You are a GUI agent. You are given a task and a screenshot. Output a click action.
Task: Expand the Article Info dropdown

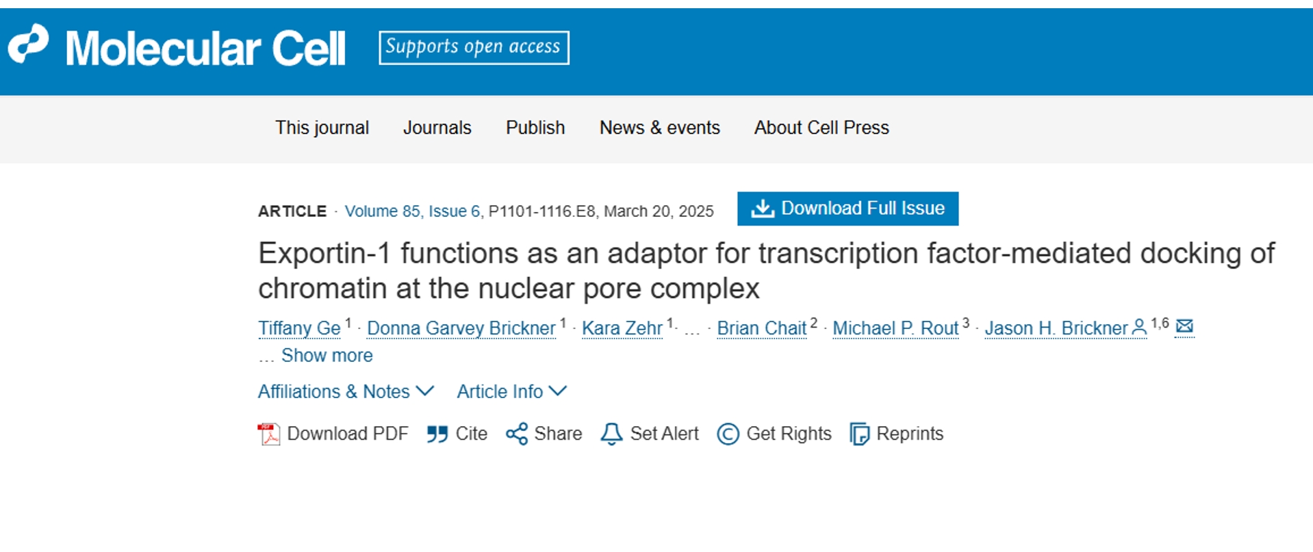pyautogui.click(x=512, y=391)
